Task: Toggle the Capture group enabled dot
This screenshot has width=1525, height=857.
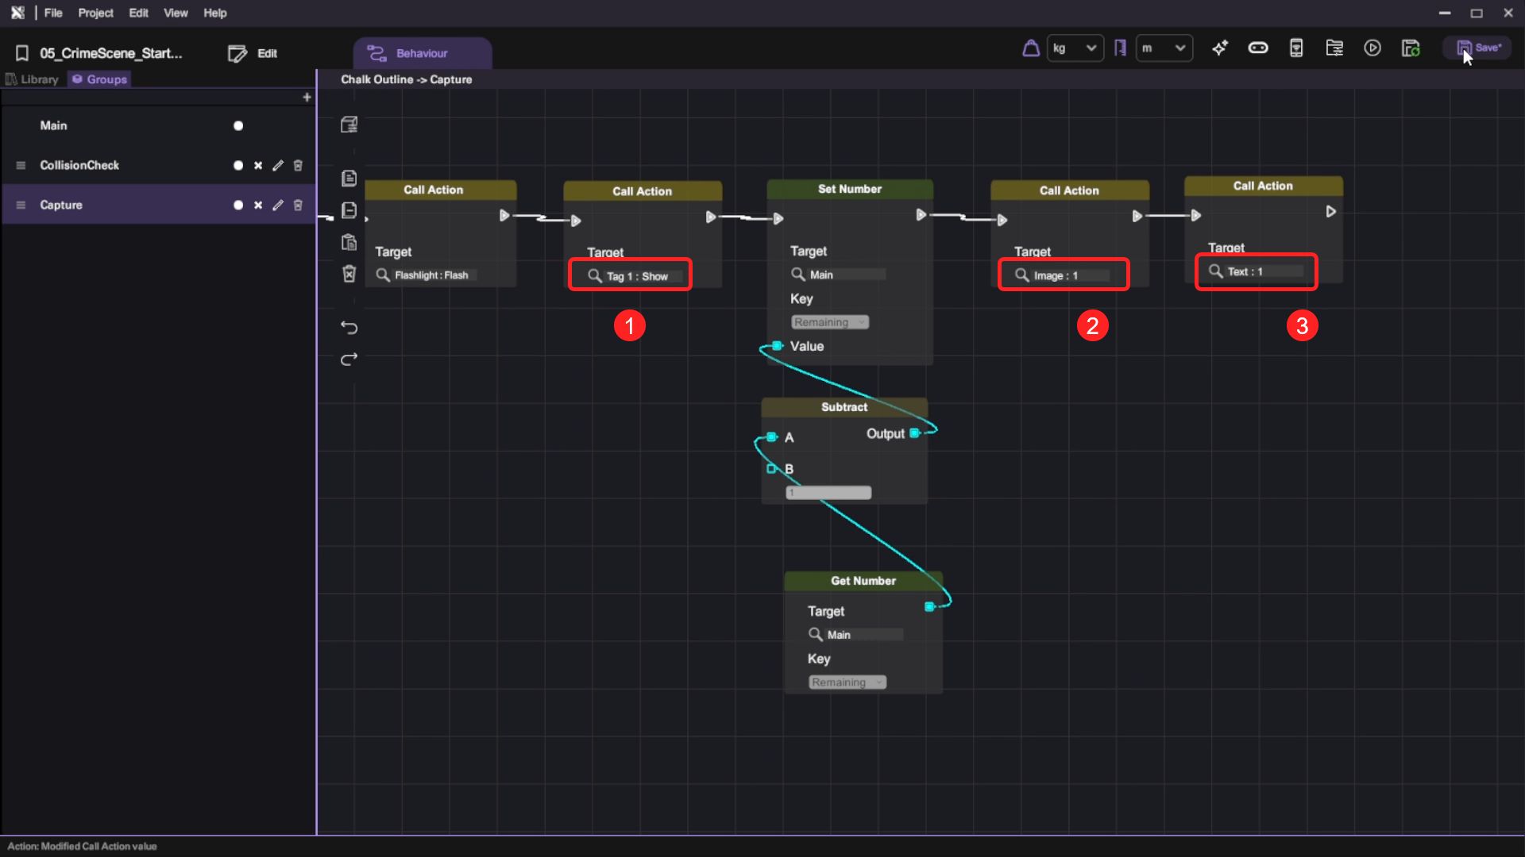Action: tap(238, 205)
